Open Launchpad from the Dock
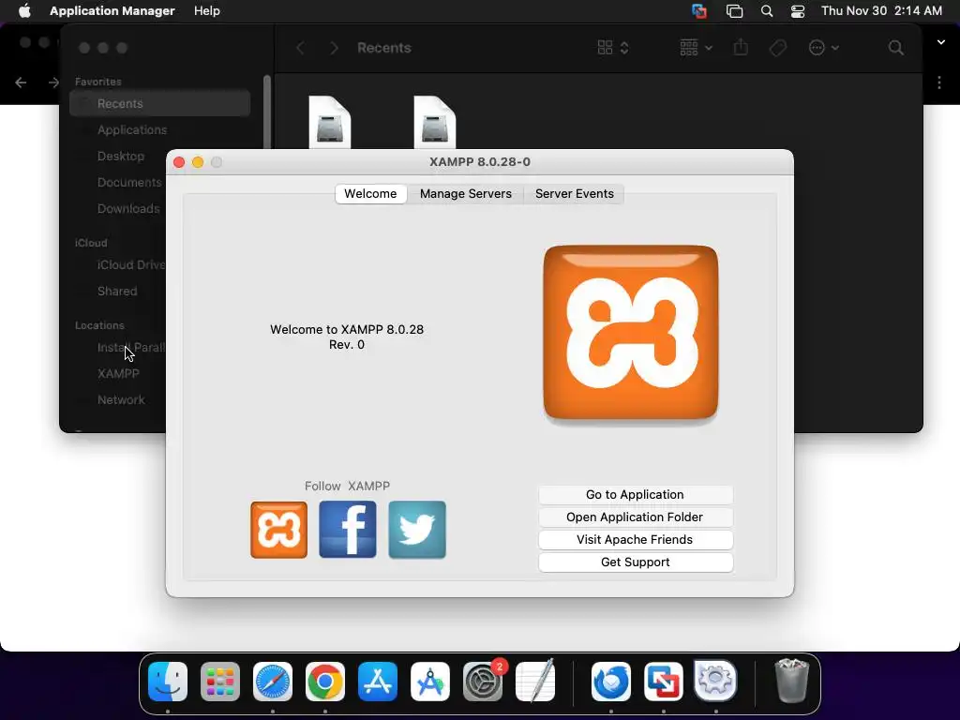Screen dimensions: 960x720 pos(220,682)
